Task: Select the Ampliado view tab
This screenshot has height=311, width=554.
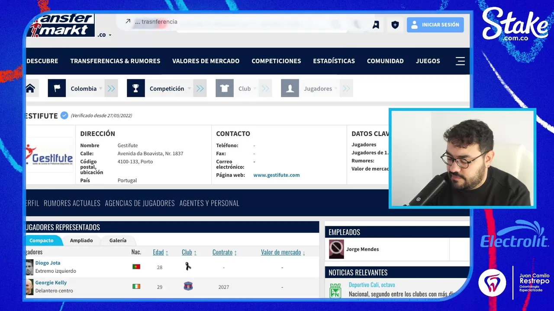Action: pyautogui.click(x=81, y=240)
